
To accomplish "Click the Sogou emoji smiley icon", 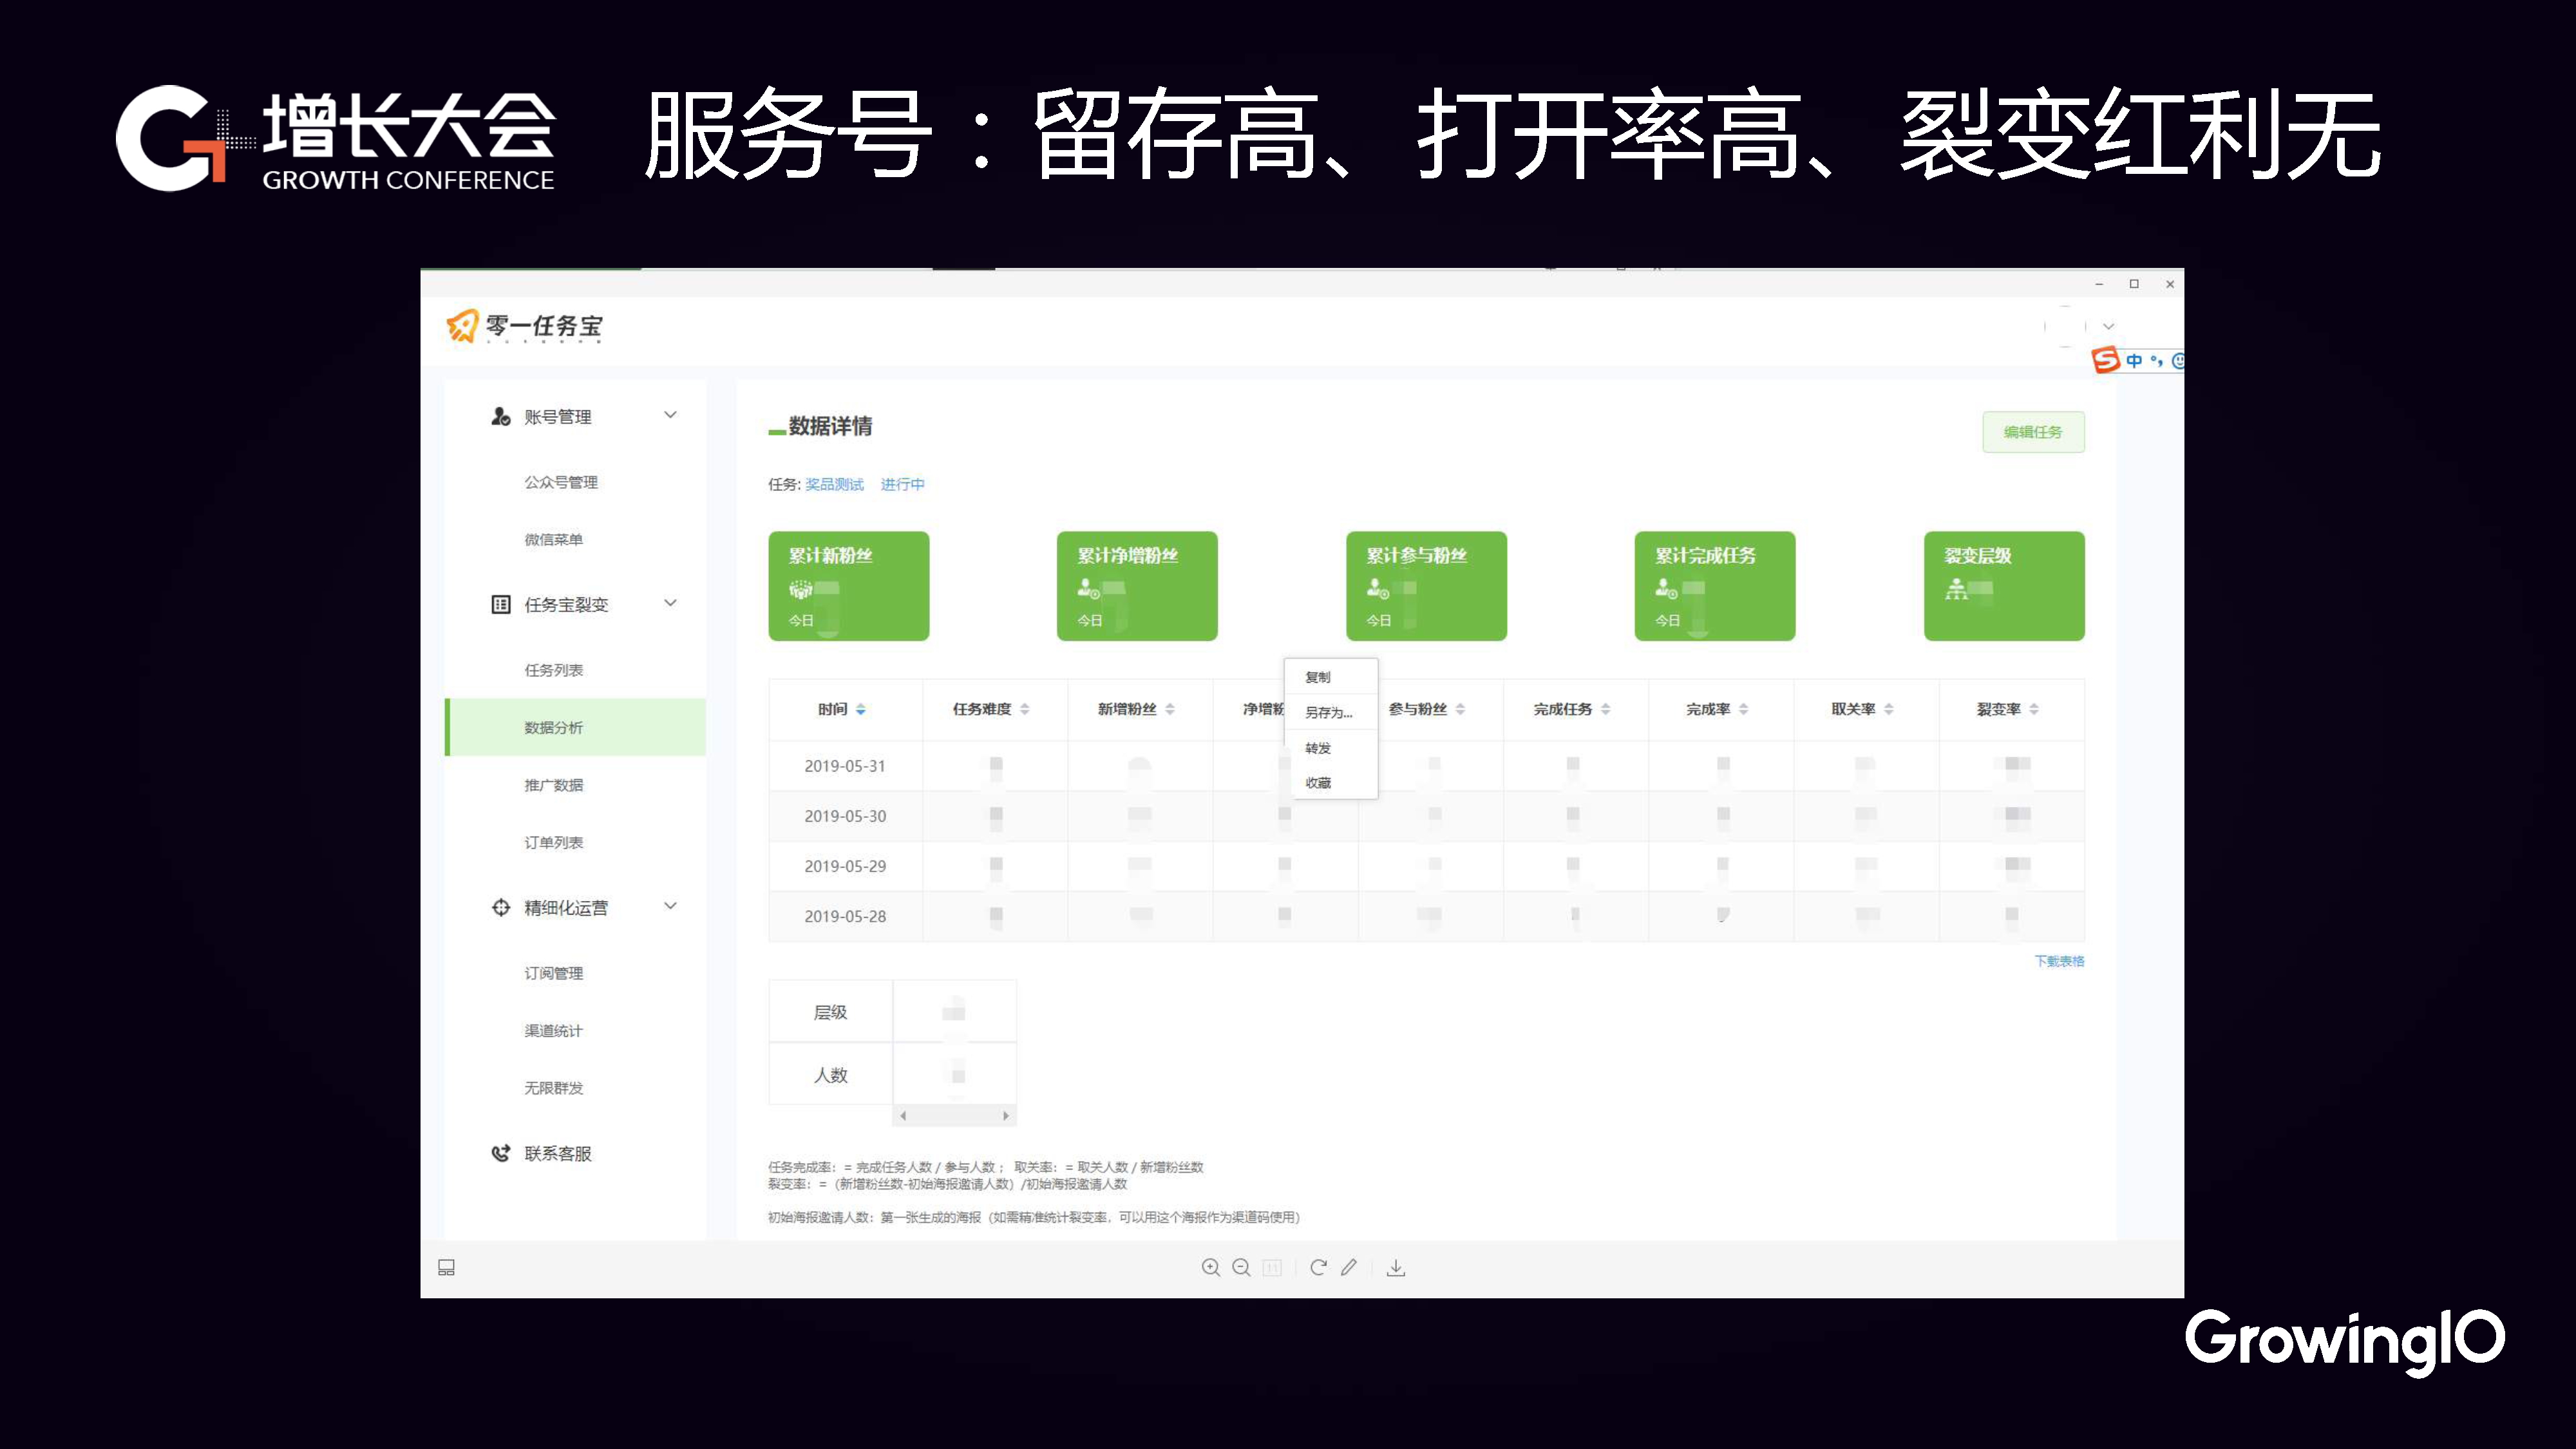I will click(2178, 360).
